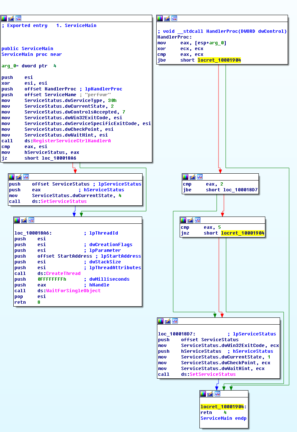Click the WaitForSingleObject call reference
297x432 pixels.
click(x=73, y=291)
